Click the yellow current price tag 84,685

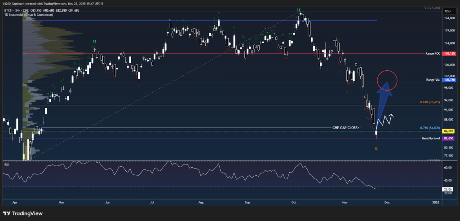[448, 131]
